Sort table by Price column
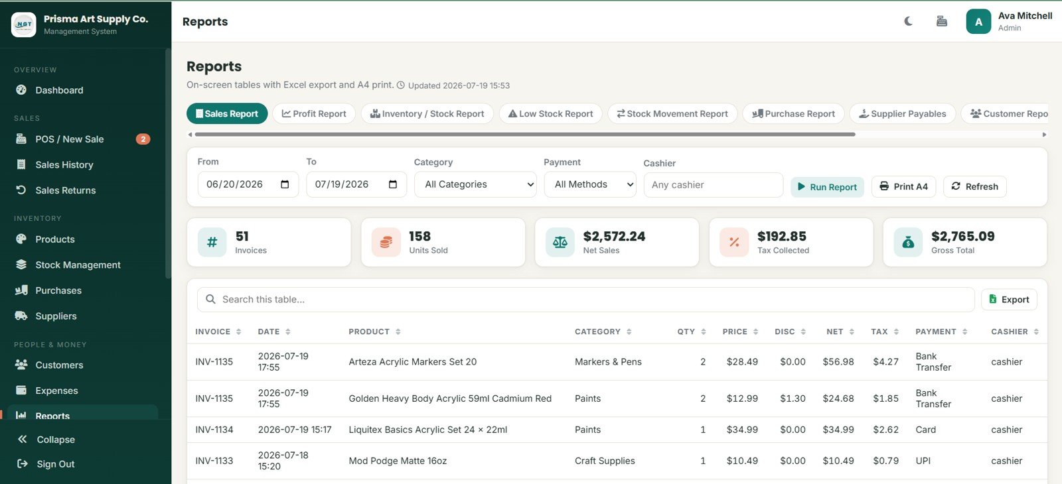Screen dimensions: 1062x484 click(x=741, y=332)
